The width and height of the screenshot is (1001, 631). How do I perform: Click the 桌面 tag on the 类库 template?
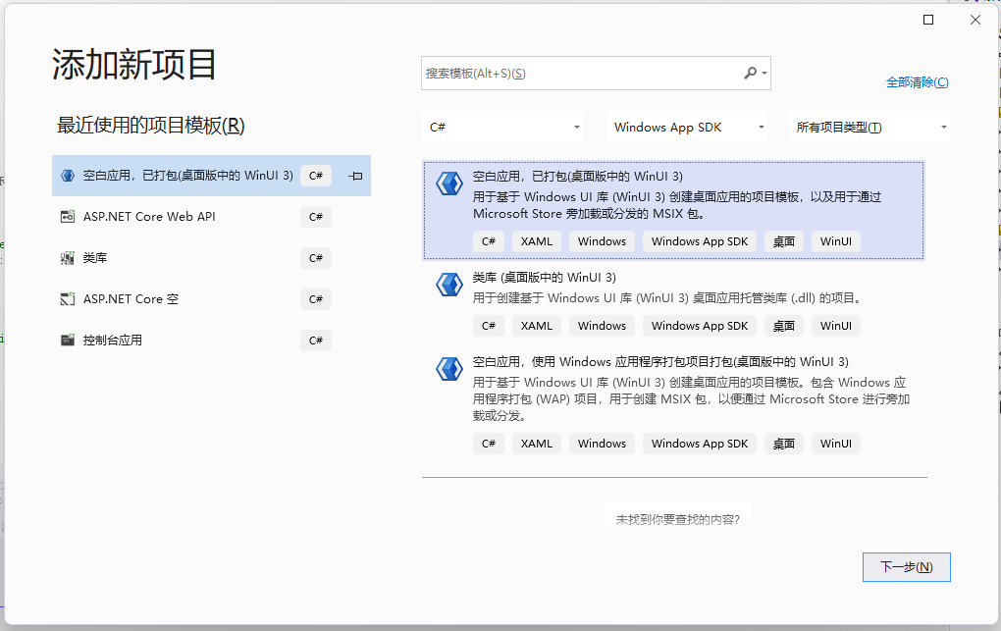[783, 325]
